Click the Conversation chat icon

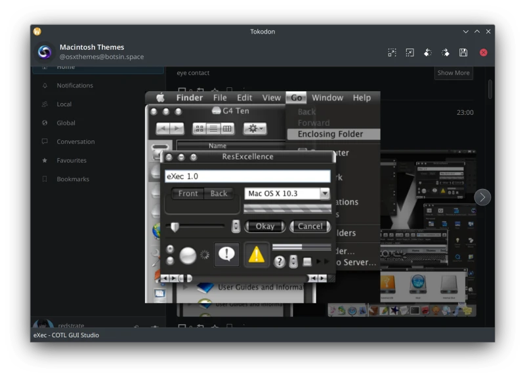pyautogui.click(x=45, y=142)
